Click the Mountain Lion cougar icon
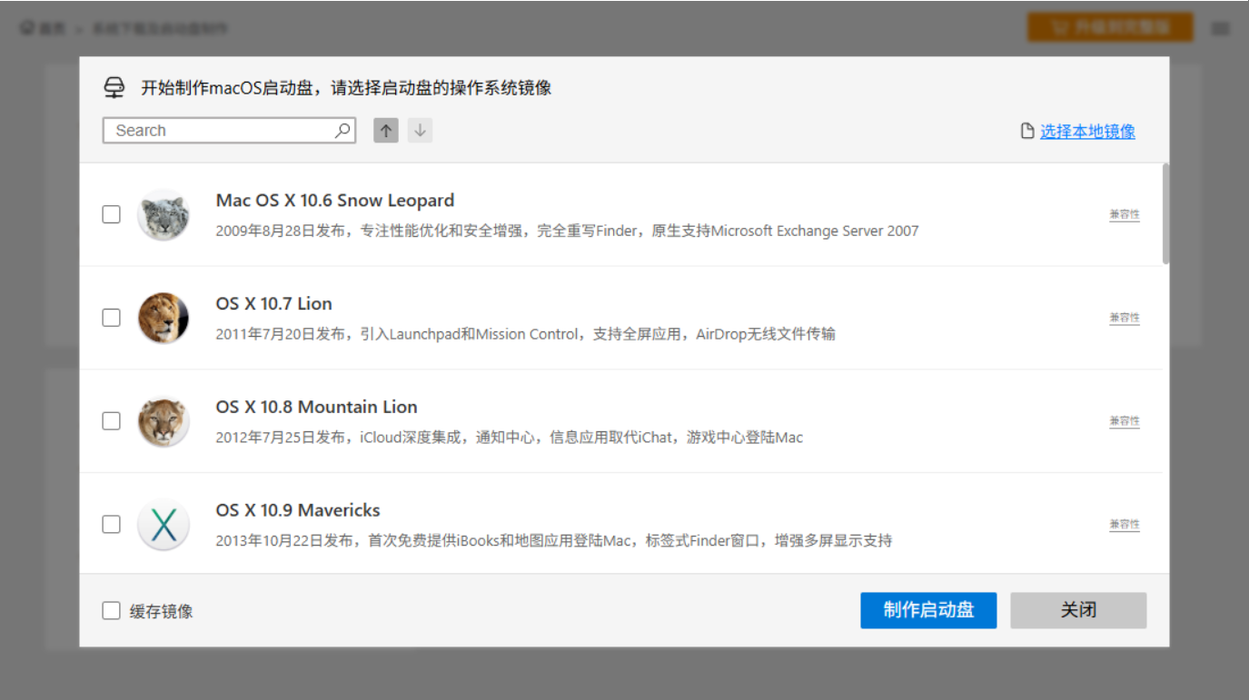Image resolution: width=1249 pixels, height=700 pixels. coord(164,420)
